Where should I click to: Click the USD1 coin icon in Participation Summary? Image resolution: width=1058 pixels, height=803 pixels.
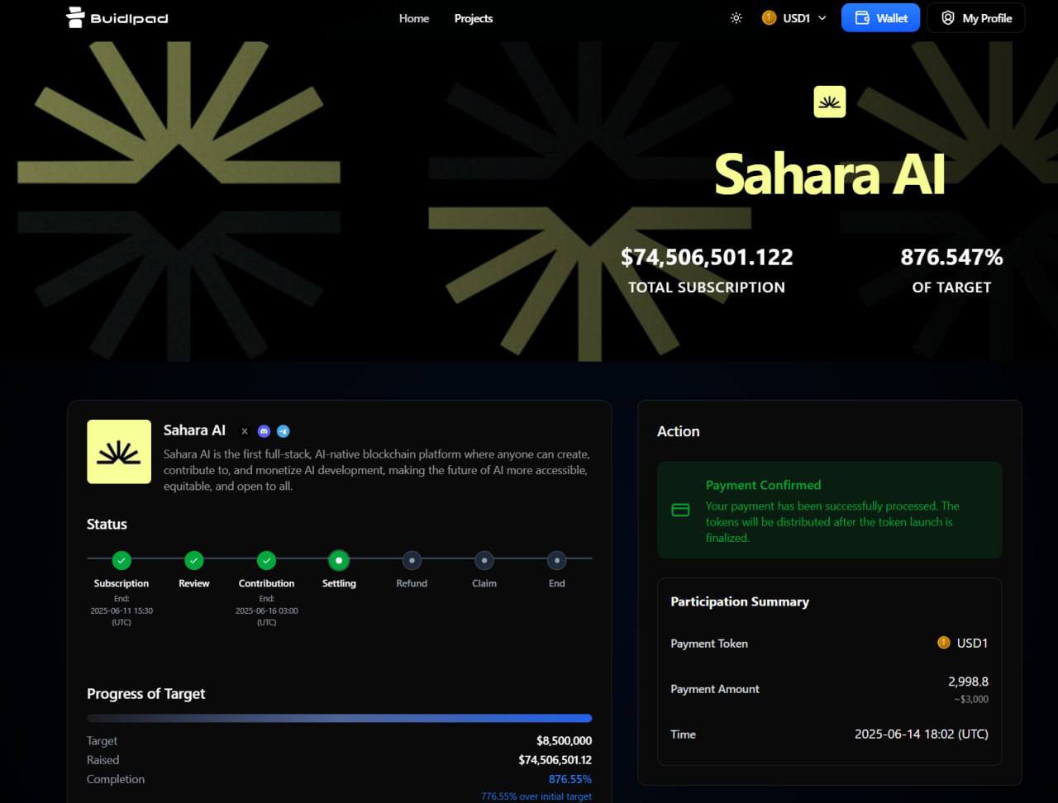coord(943,643)
